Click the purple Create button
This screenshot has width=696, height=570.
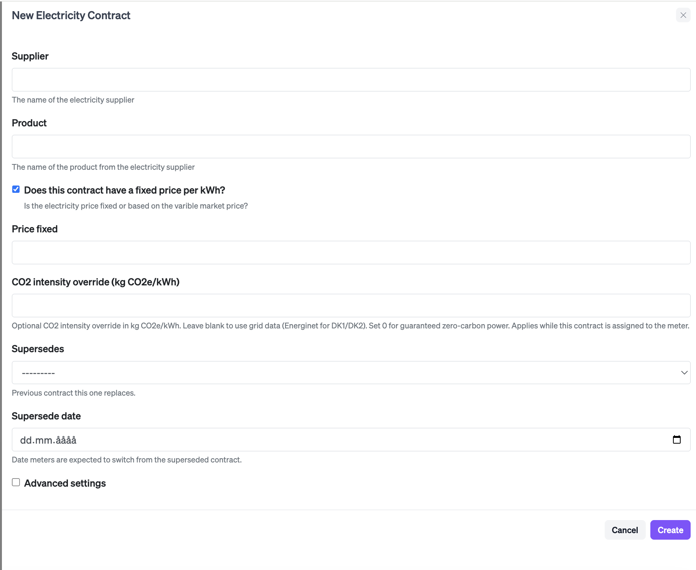670,530
